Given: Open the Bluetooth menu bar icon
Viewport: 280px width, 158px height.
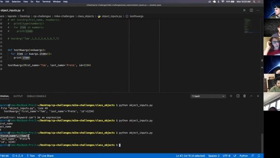Looking at the screenshot, I should click(218, 2).
